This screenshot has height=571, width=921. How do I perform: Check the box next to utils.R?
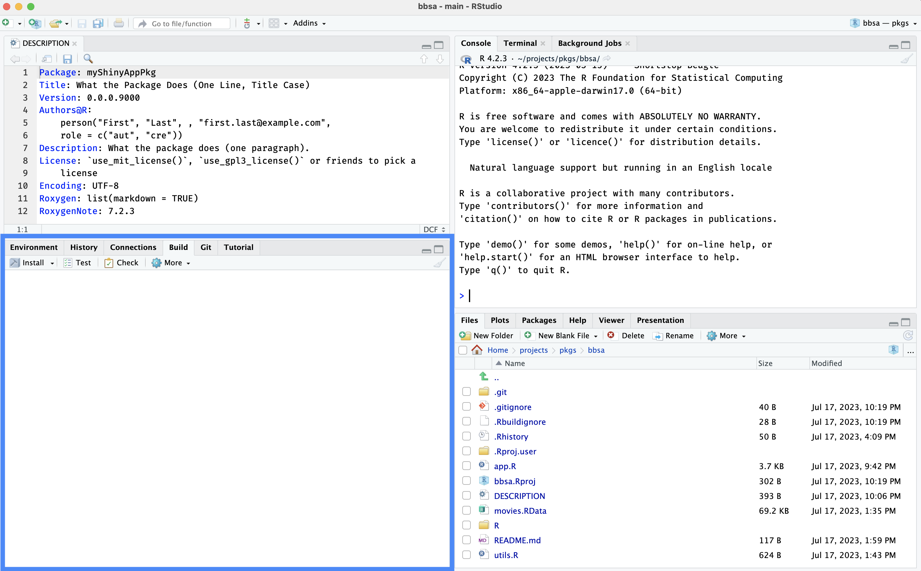[x=467, y=554]
